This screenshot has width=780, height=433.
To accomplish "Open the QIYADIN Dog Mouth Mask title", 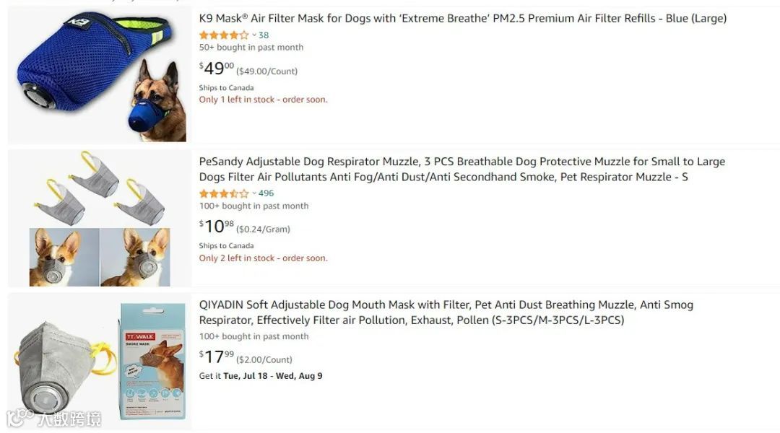I will pos(446,312).
